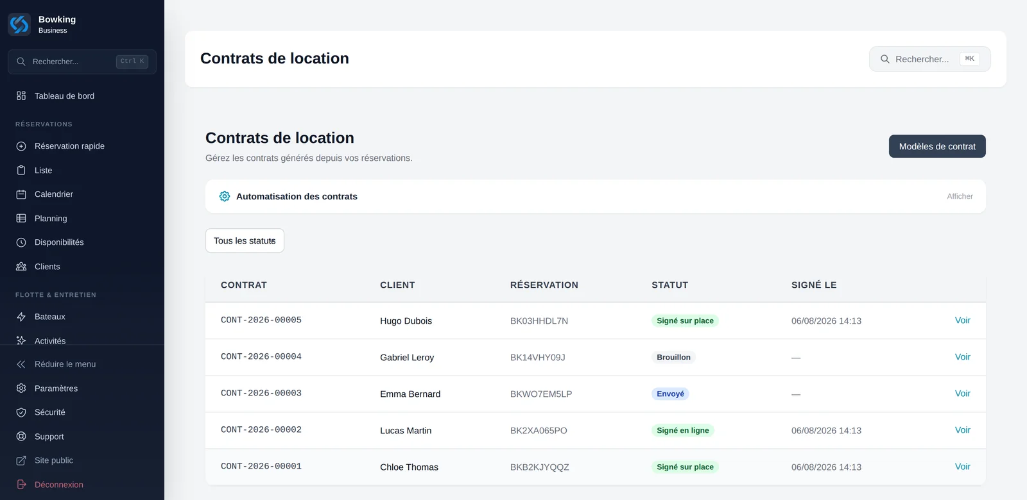Click the Brouillon status badge
1027x500 pixels.
pyautogui.click(x=673, y=357)
